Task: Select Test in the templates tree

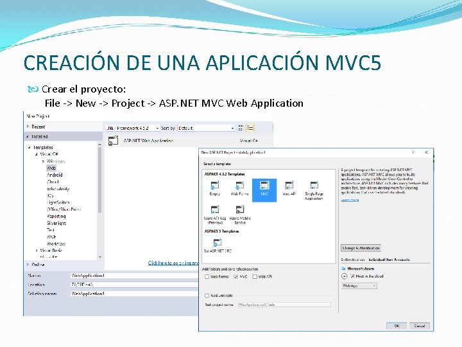Action: pyautogui.click(x=51, y=229)
